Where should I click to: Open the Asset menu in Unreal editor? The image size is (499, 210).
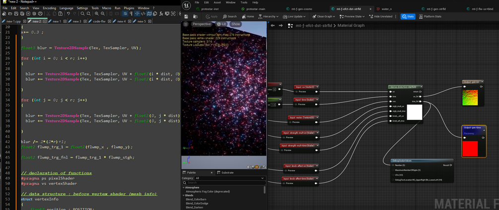pos(217,2)
